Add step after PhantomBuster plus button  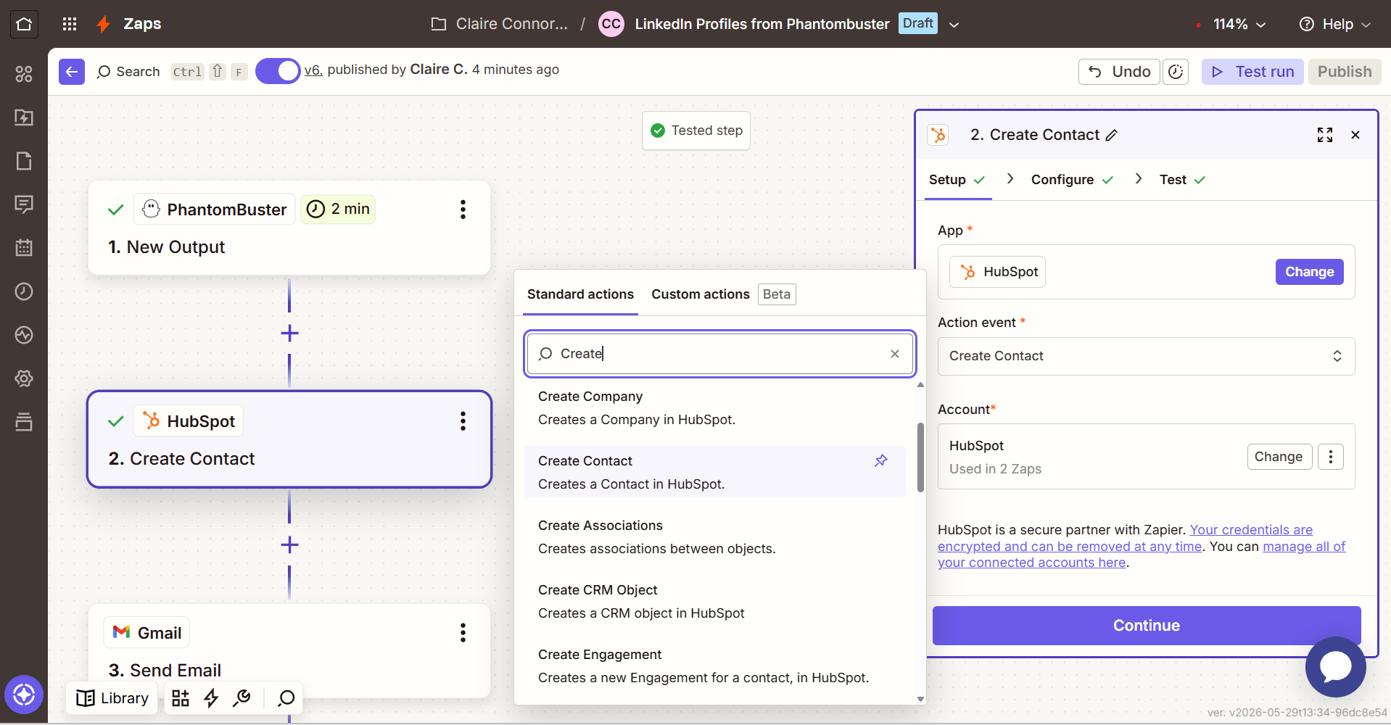[x=289, y=333]
